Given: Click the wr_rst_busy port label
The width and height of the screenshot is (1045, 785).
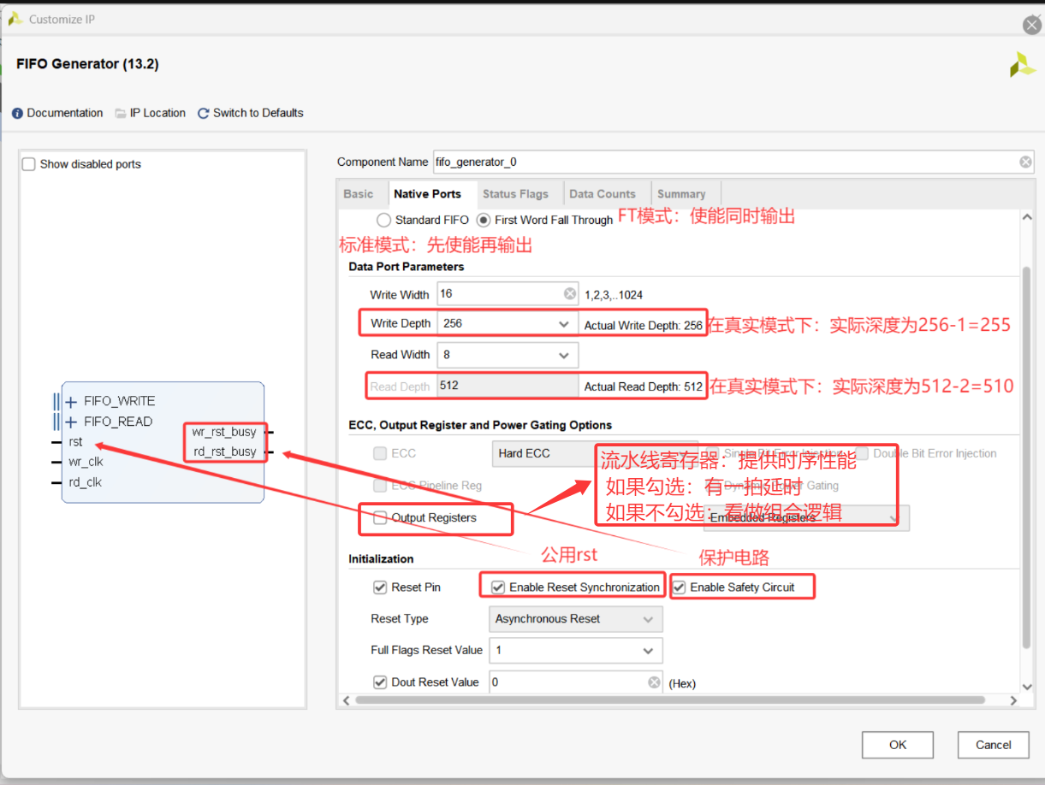Looking at the screenshot, I should 224,432.
